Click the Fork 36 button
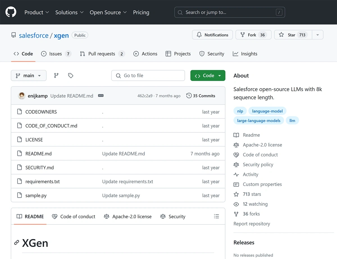Viewport: 337px width, 259px height. point(253,35)
